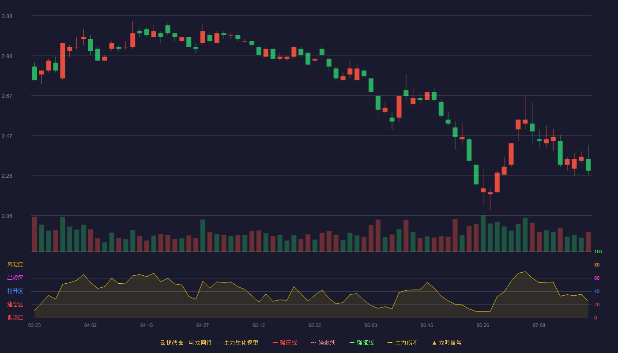Click the green dash icon beside 强撑线

point(352,342)
